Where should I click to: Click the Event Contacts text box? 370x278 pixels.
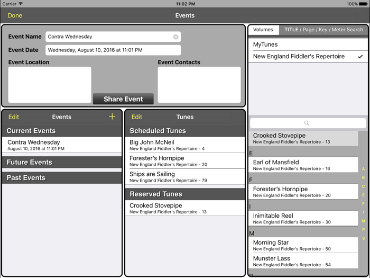(199, 85)
